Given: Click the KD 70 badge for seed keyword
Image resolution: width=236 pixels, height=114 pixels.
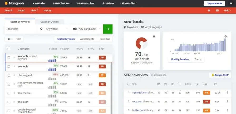Looking at the screenshot, I should click(x=102, y=58).
